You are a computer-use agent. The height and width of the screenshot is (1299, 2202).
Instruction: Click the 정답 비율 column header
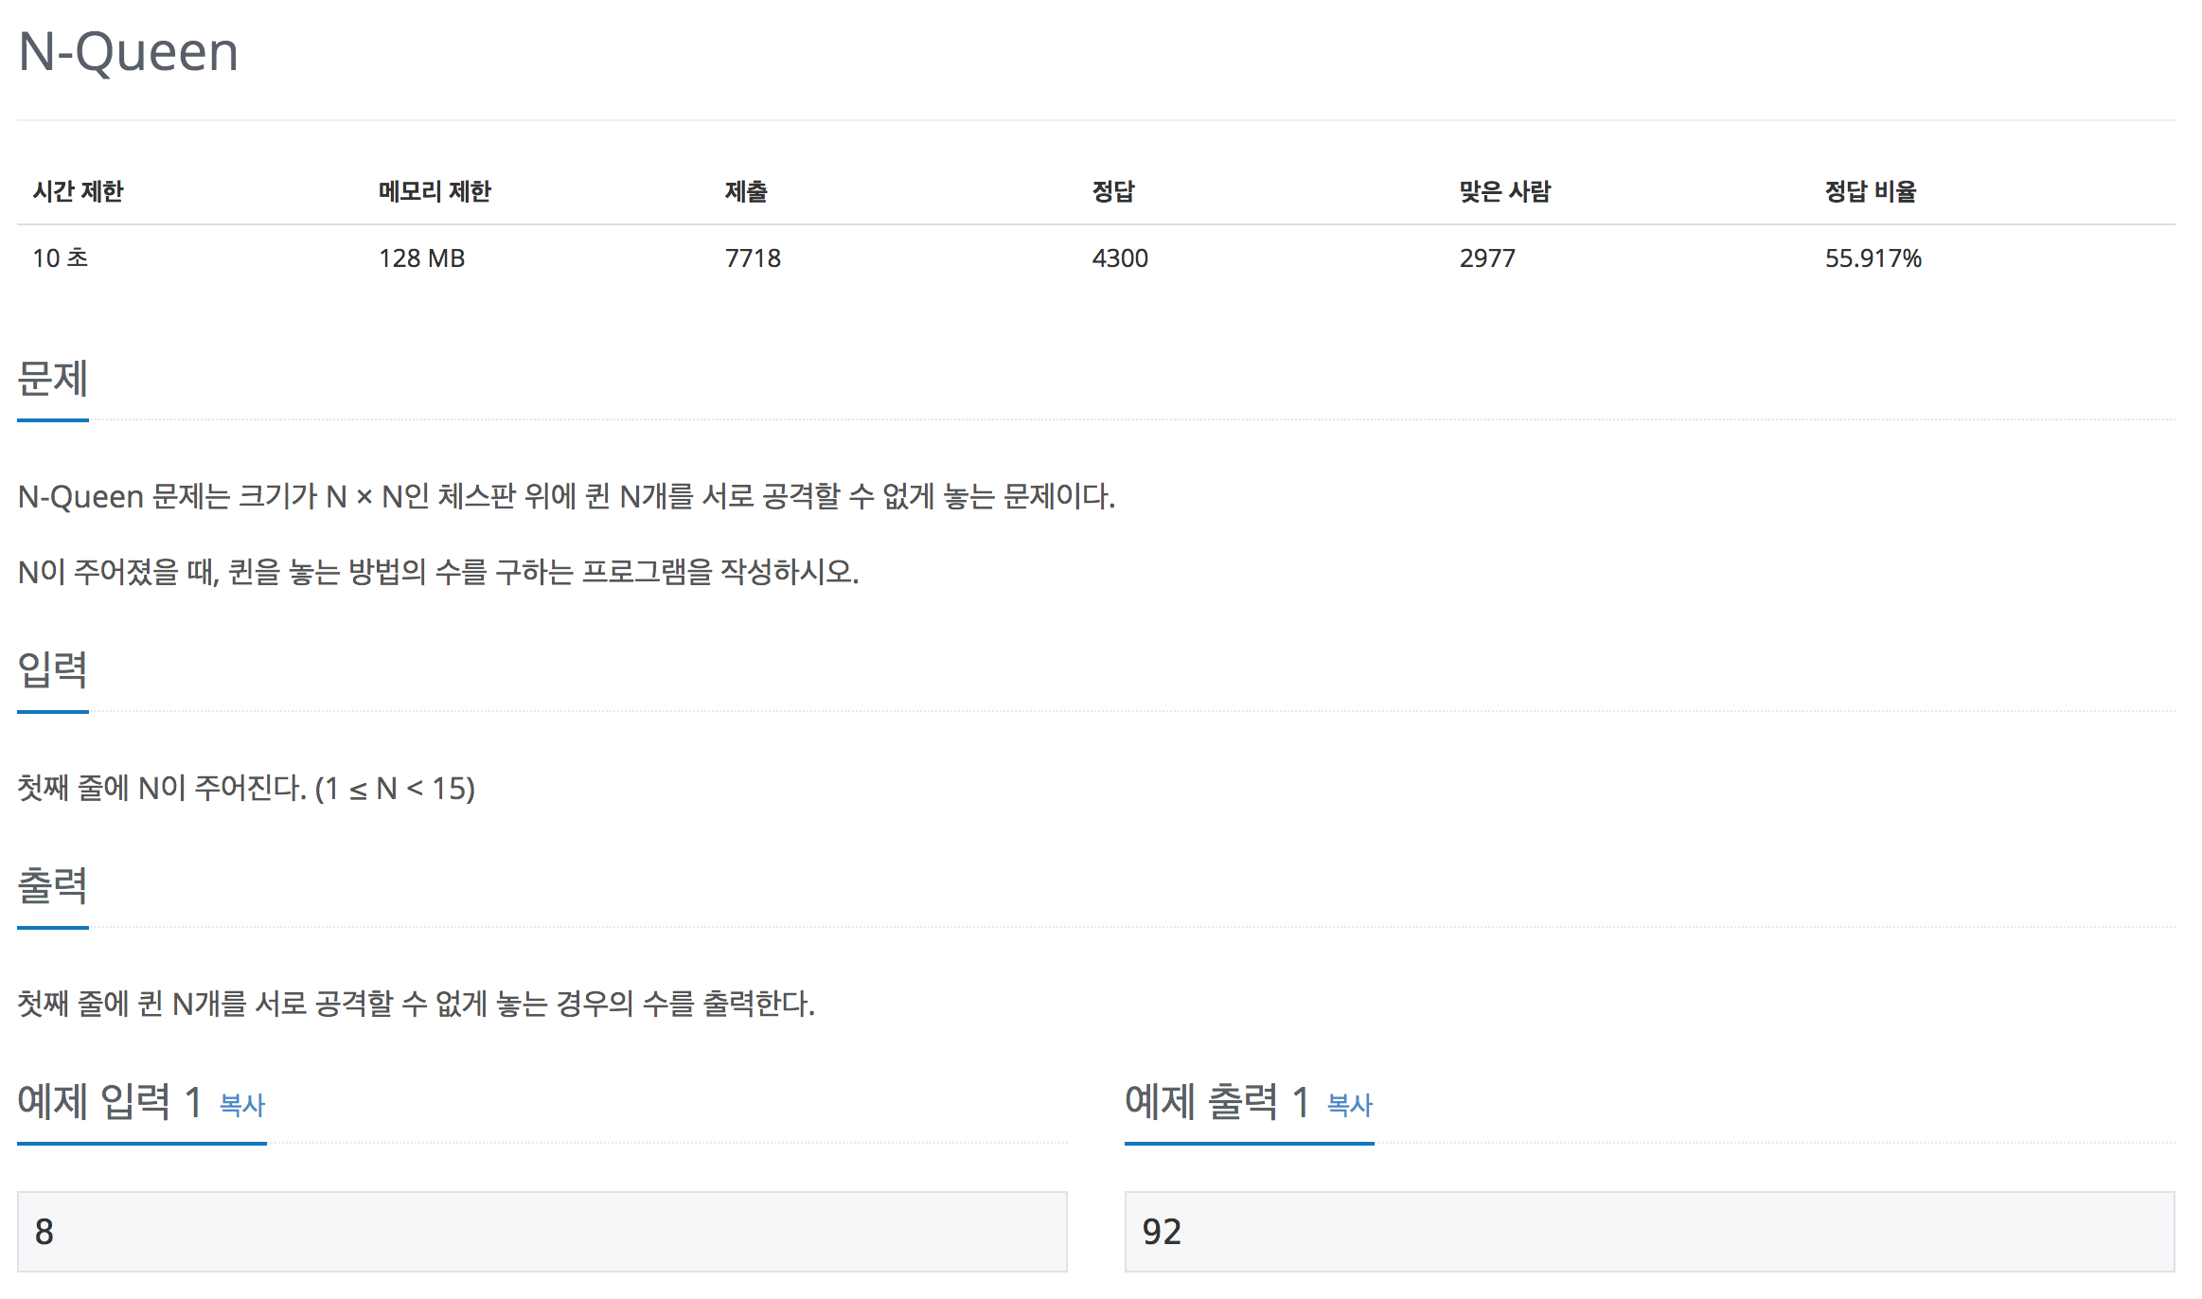1871,191
